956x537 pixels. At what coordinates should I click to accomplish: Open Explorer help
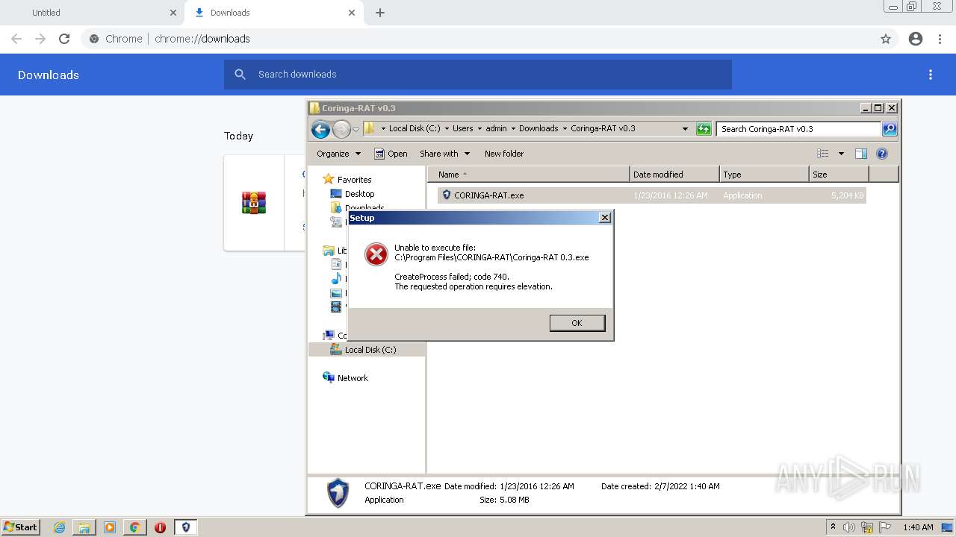click(x=882, y=154)
